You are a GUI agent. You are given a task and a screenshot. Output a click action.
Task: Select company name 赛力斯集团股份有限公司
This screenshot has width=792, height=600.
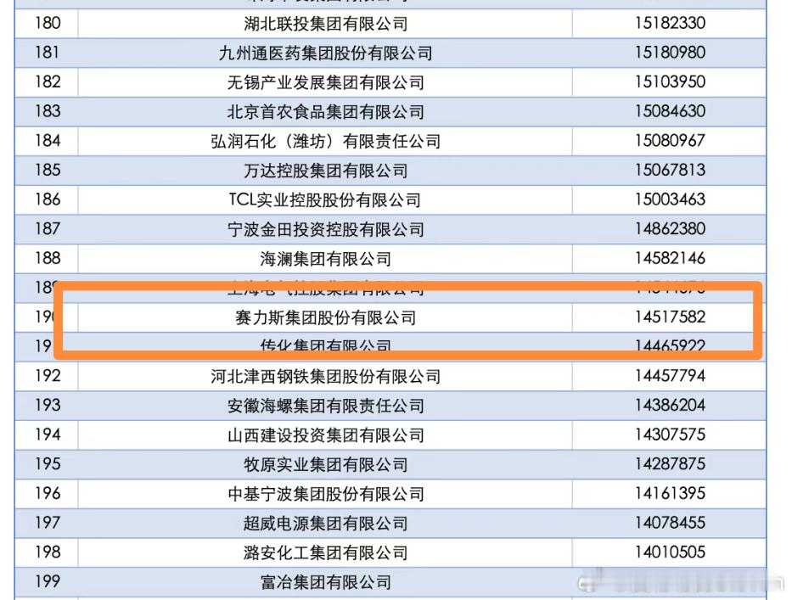tap(326, 317)
